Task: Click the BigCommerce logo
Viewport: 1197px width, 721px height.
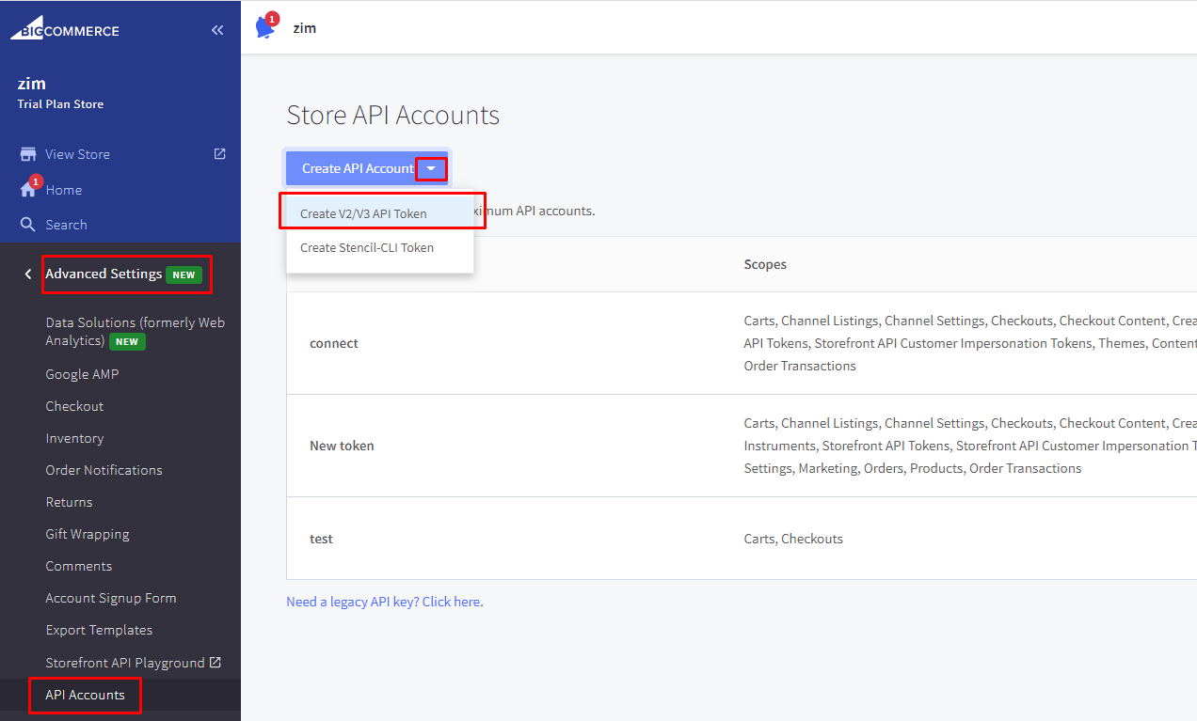Action: click(65, 29)
